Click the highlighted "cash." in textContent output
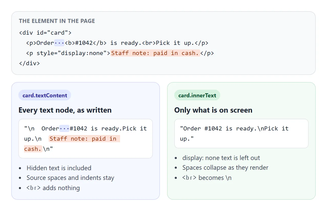The width and height of the screenshot is (327, 212). 33,149
